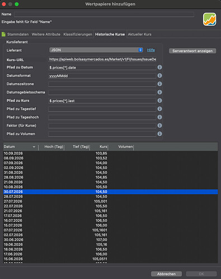Viewport: 221px width, 279px height.
Task: Open the Aktueller Kurs tab
Action: (x=139, y=35)
